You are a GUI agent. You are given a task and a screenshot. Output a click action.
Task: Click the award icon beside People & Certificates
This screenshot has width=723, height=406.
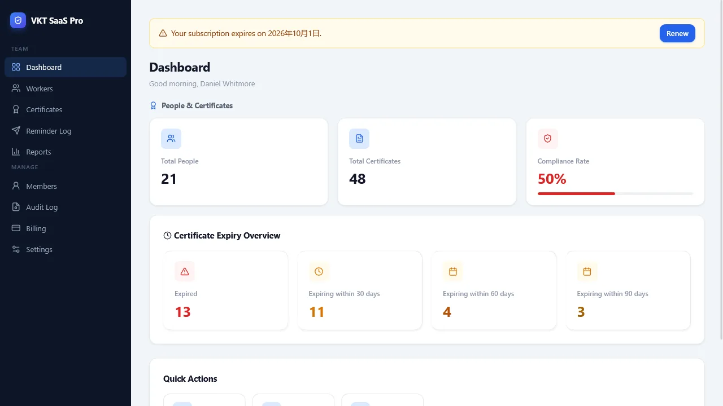153,105
